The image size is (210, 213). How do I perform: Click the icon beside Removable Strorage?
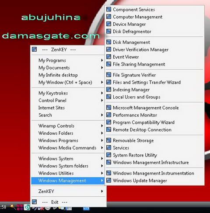tap(108, 140)
